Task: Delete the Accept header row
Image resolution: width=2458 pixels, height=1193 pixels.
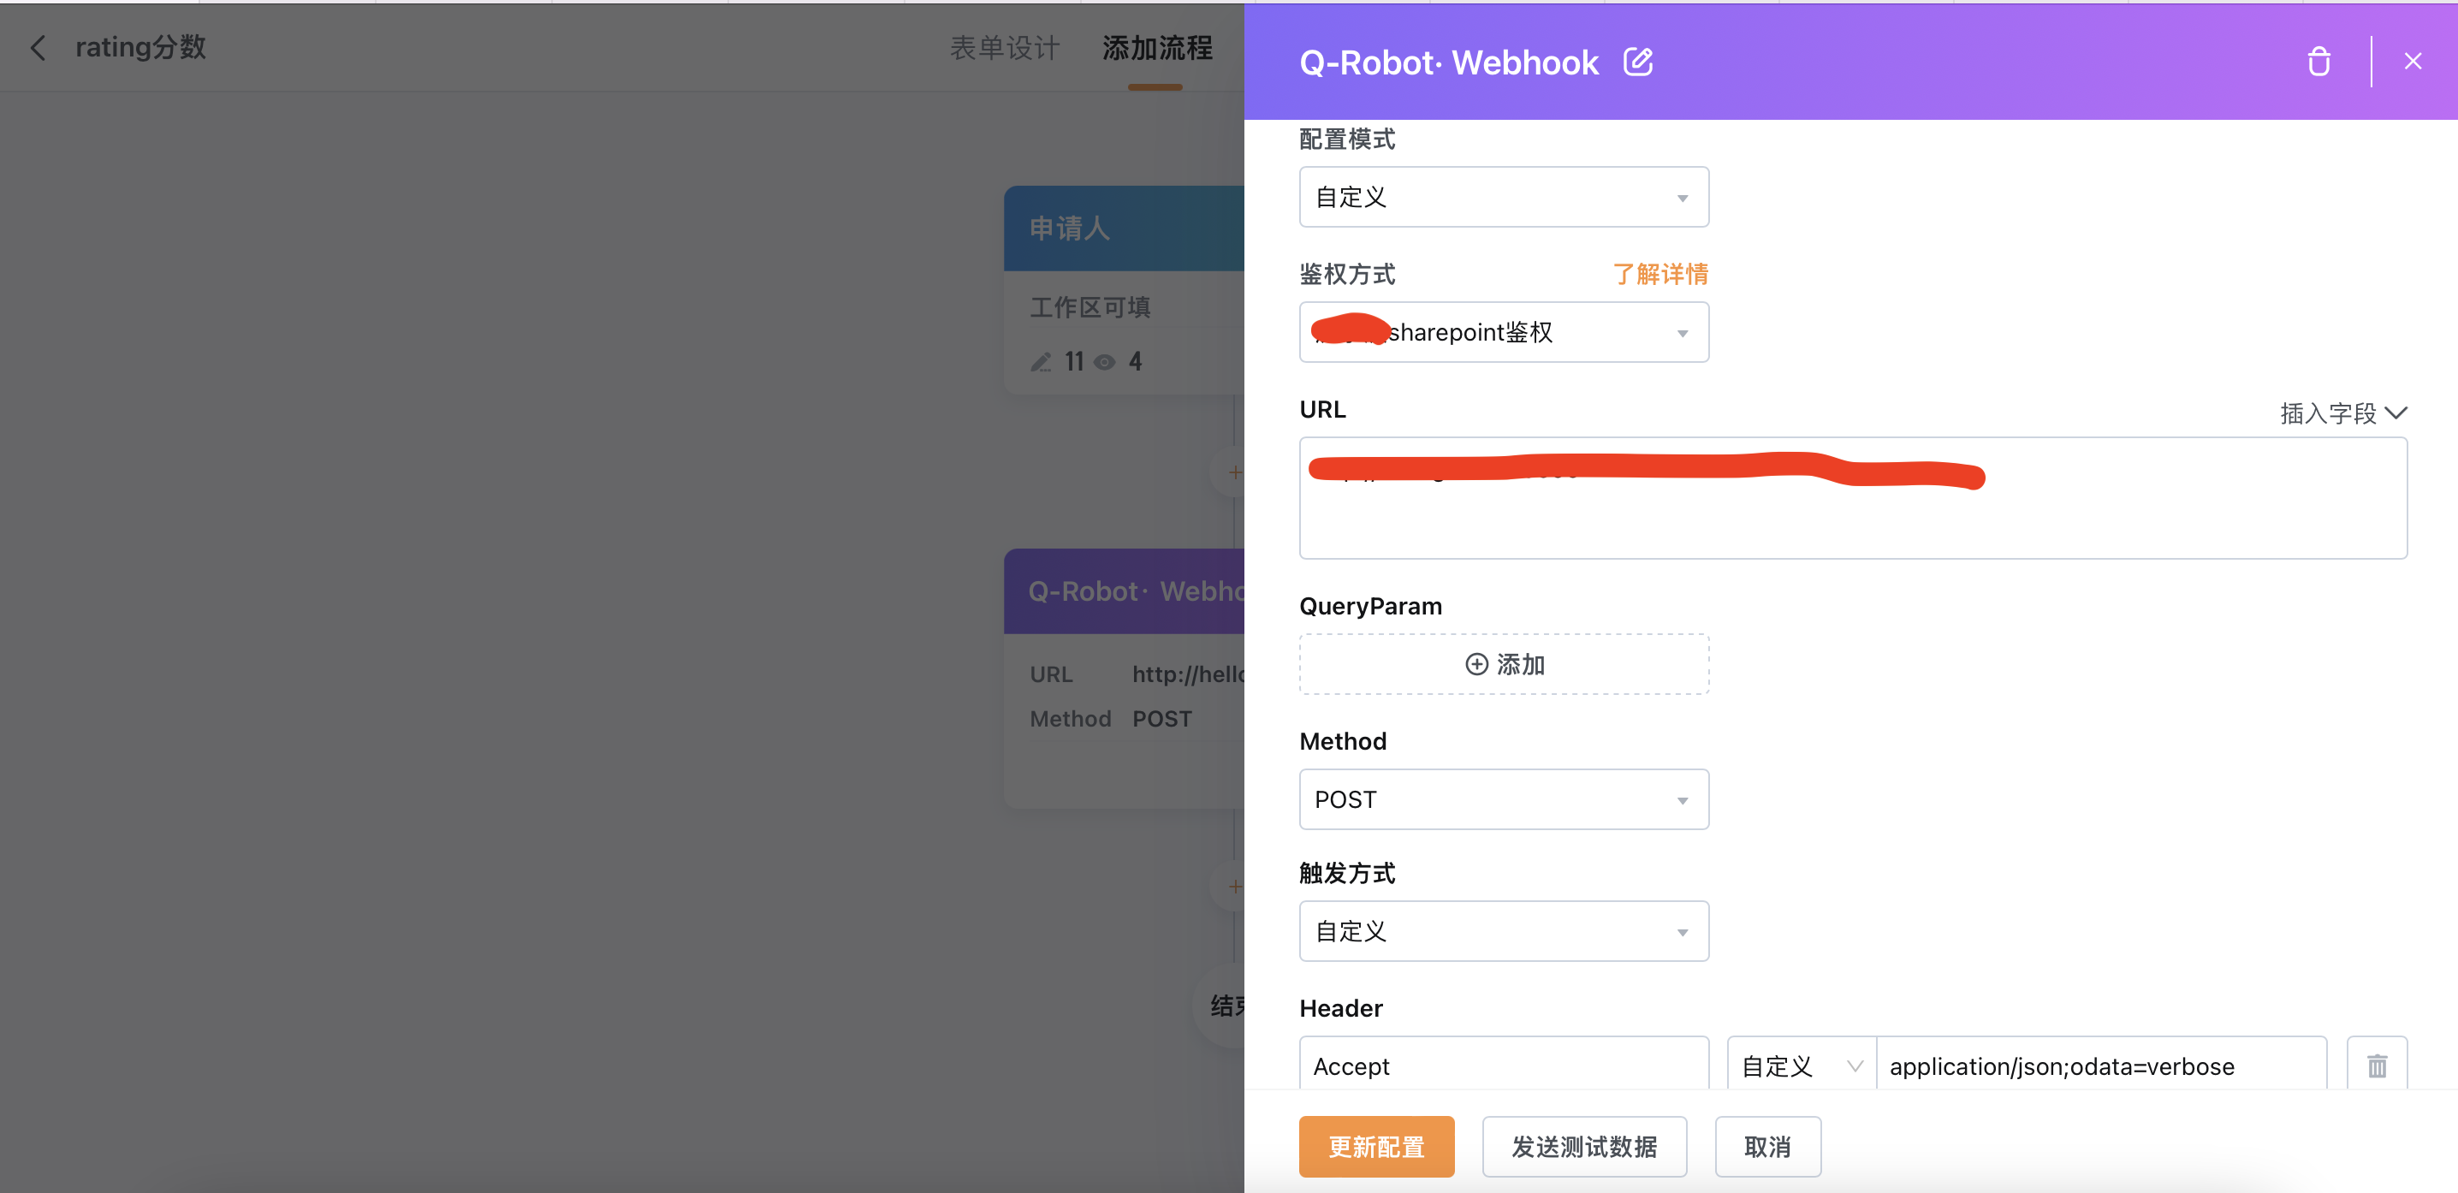Action: pos(2377,1065)
